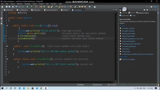The image size is (160, 90).
Task: Maximize the editor area
Action: pos(116,10)
